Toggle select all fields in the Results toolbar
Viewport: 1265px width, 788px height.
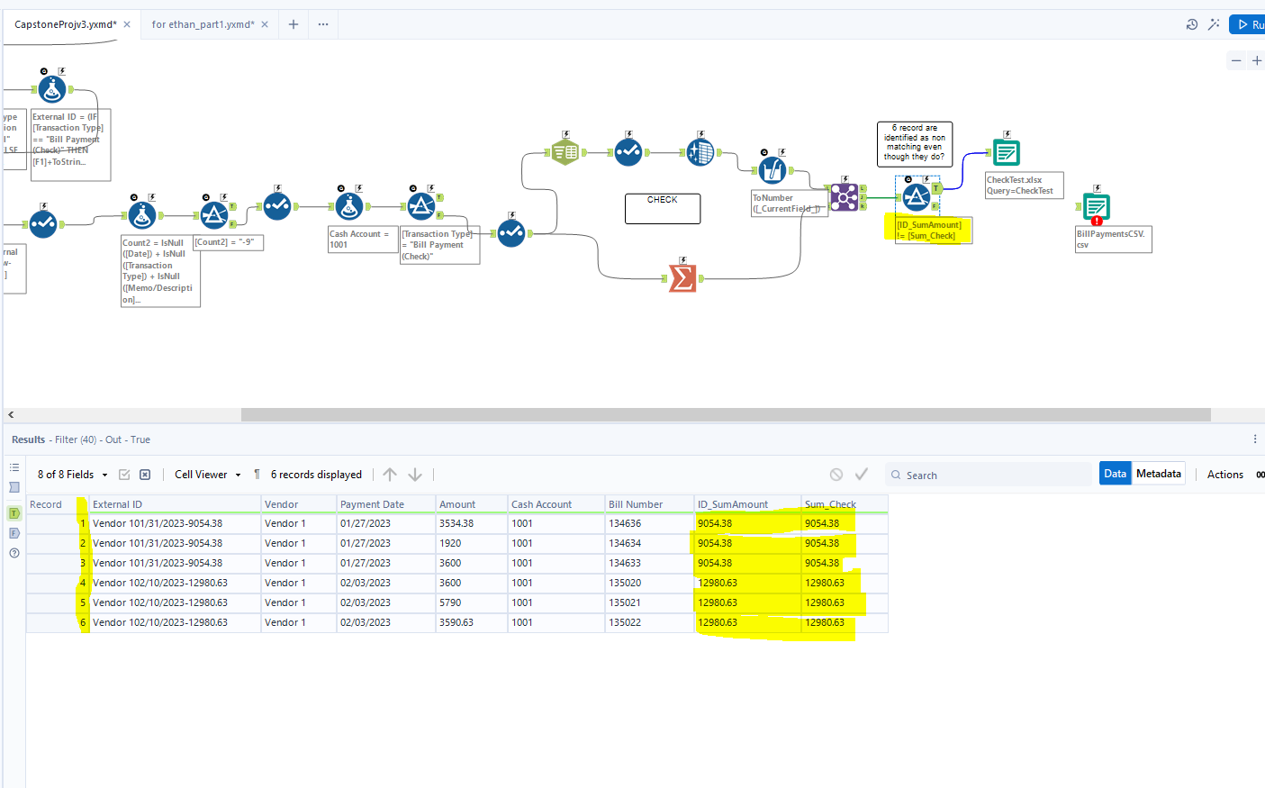click(x=126, y=474)
